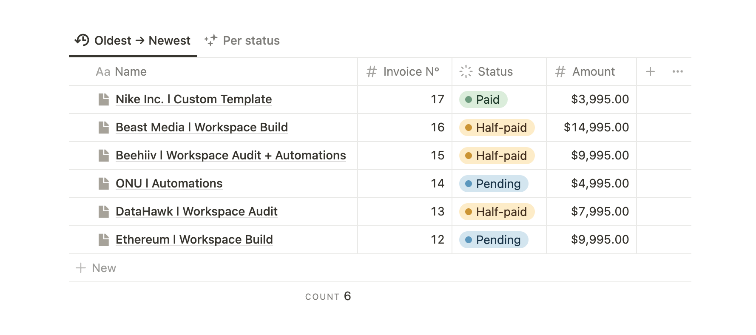Viewport: 756px width, 335px height.
Task: Click the COUNT 6 calculation footer
Action: tap(328, 296)
